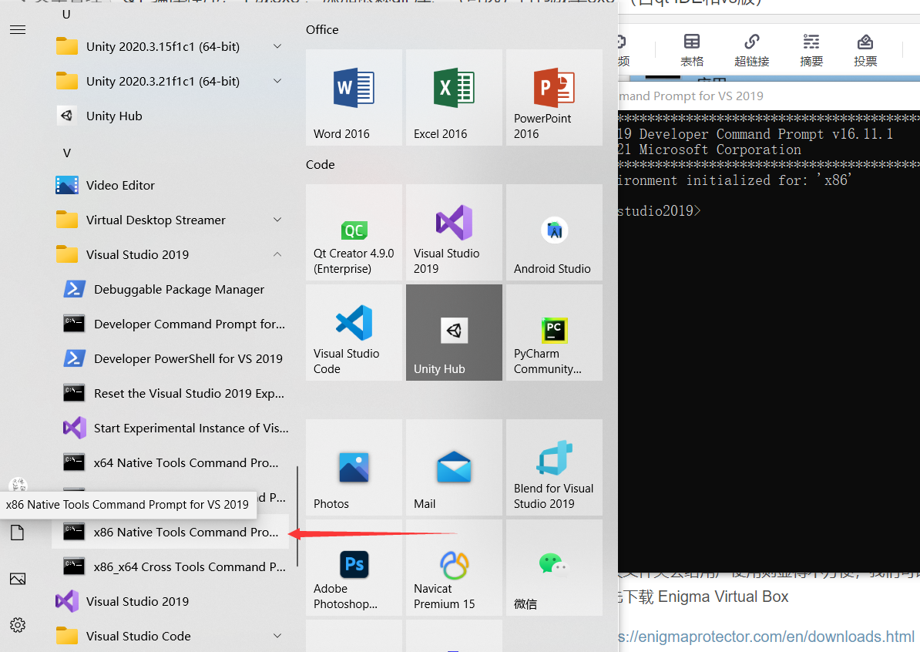Image resolution: width=920 pixels, height=652 pixels.
Task: Expand the Visual Studio Code folder
Action: tap(170, 636)
